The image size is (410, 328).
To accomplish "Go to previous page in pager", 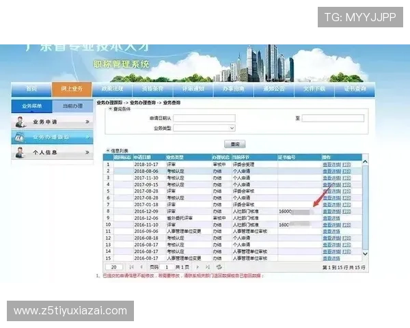I will (x=141, y=267).
